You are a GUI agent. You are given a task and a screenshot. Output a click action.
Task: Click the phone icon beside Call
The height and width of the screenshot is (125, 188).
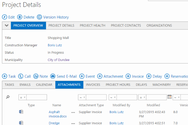21,76
